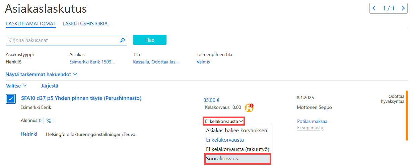Viewport: 413px width, 168px height.
Task: Click the Kela warning house icon
Action: pyautogui.click(x=249, y=108)
